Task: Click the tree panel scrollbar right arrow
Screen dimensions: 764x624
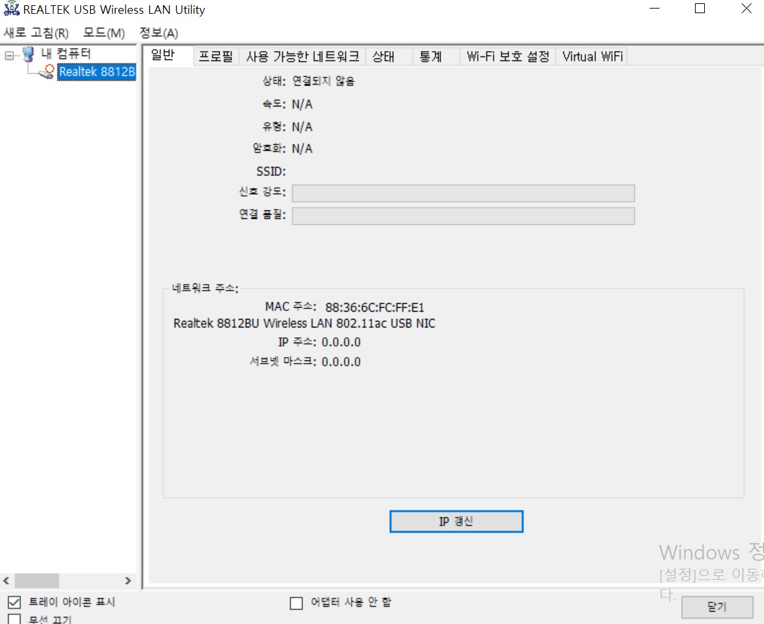Action: click(x=128, y=581)
